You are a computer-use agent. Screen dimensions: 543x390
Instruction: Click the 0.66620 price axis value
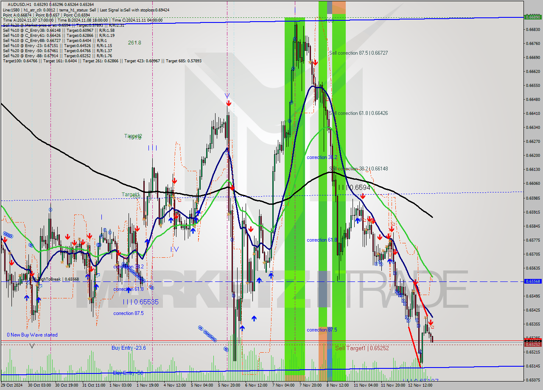(x=533, y=71)
